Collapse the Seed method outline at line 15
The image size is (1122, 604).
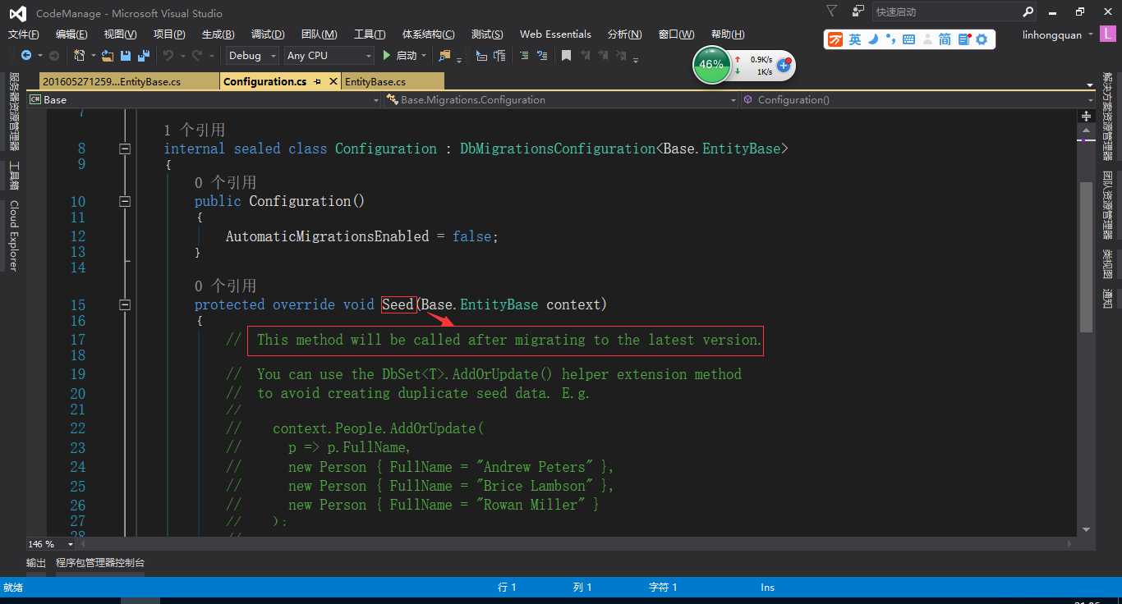click(125, 304)
